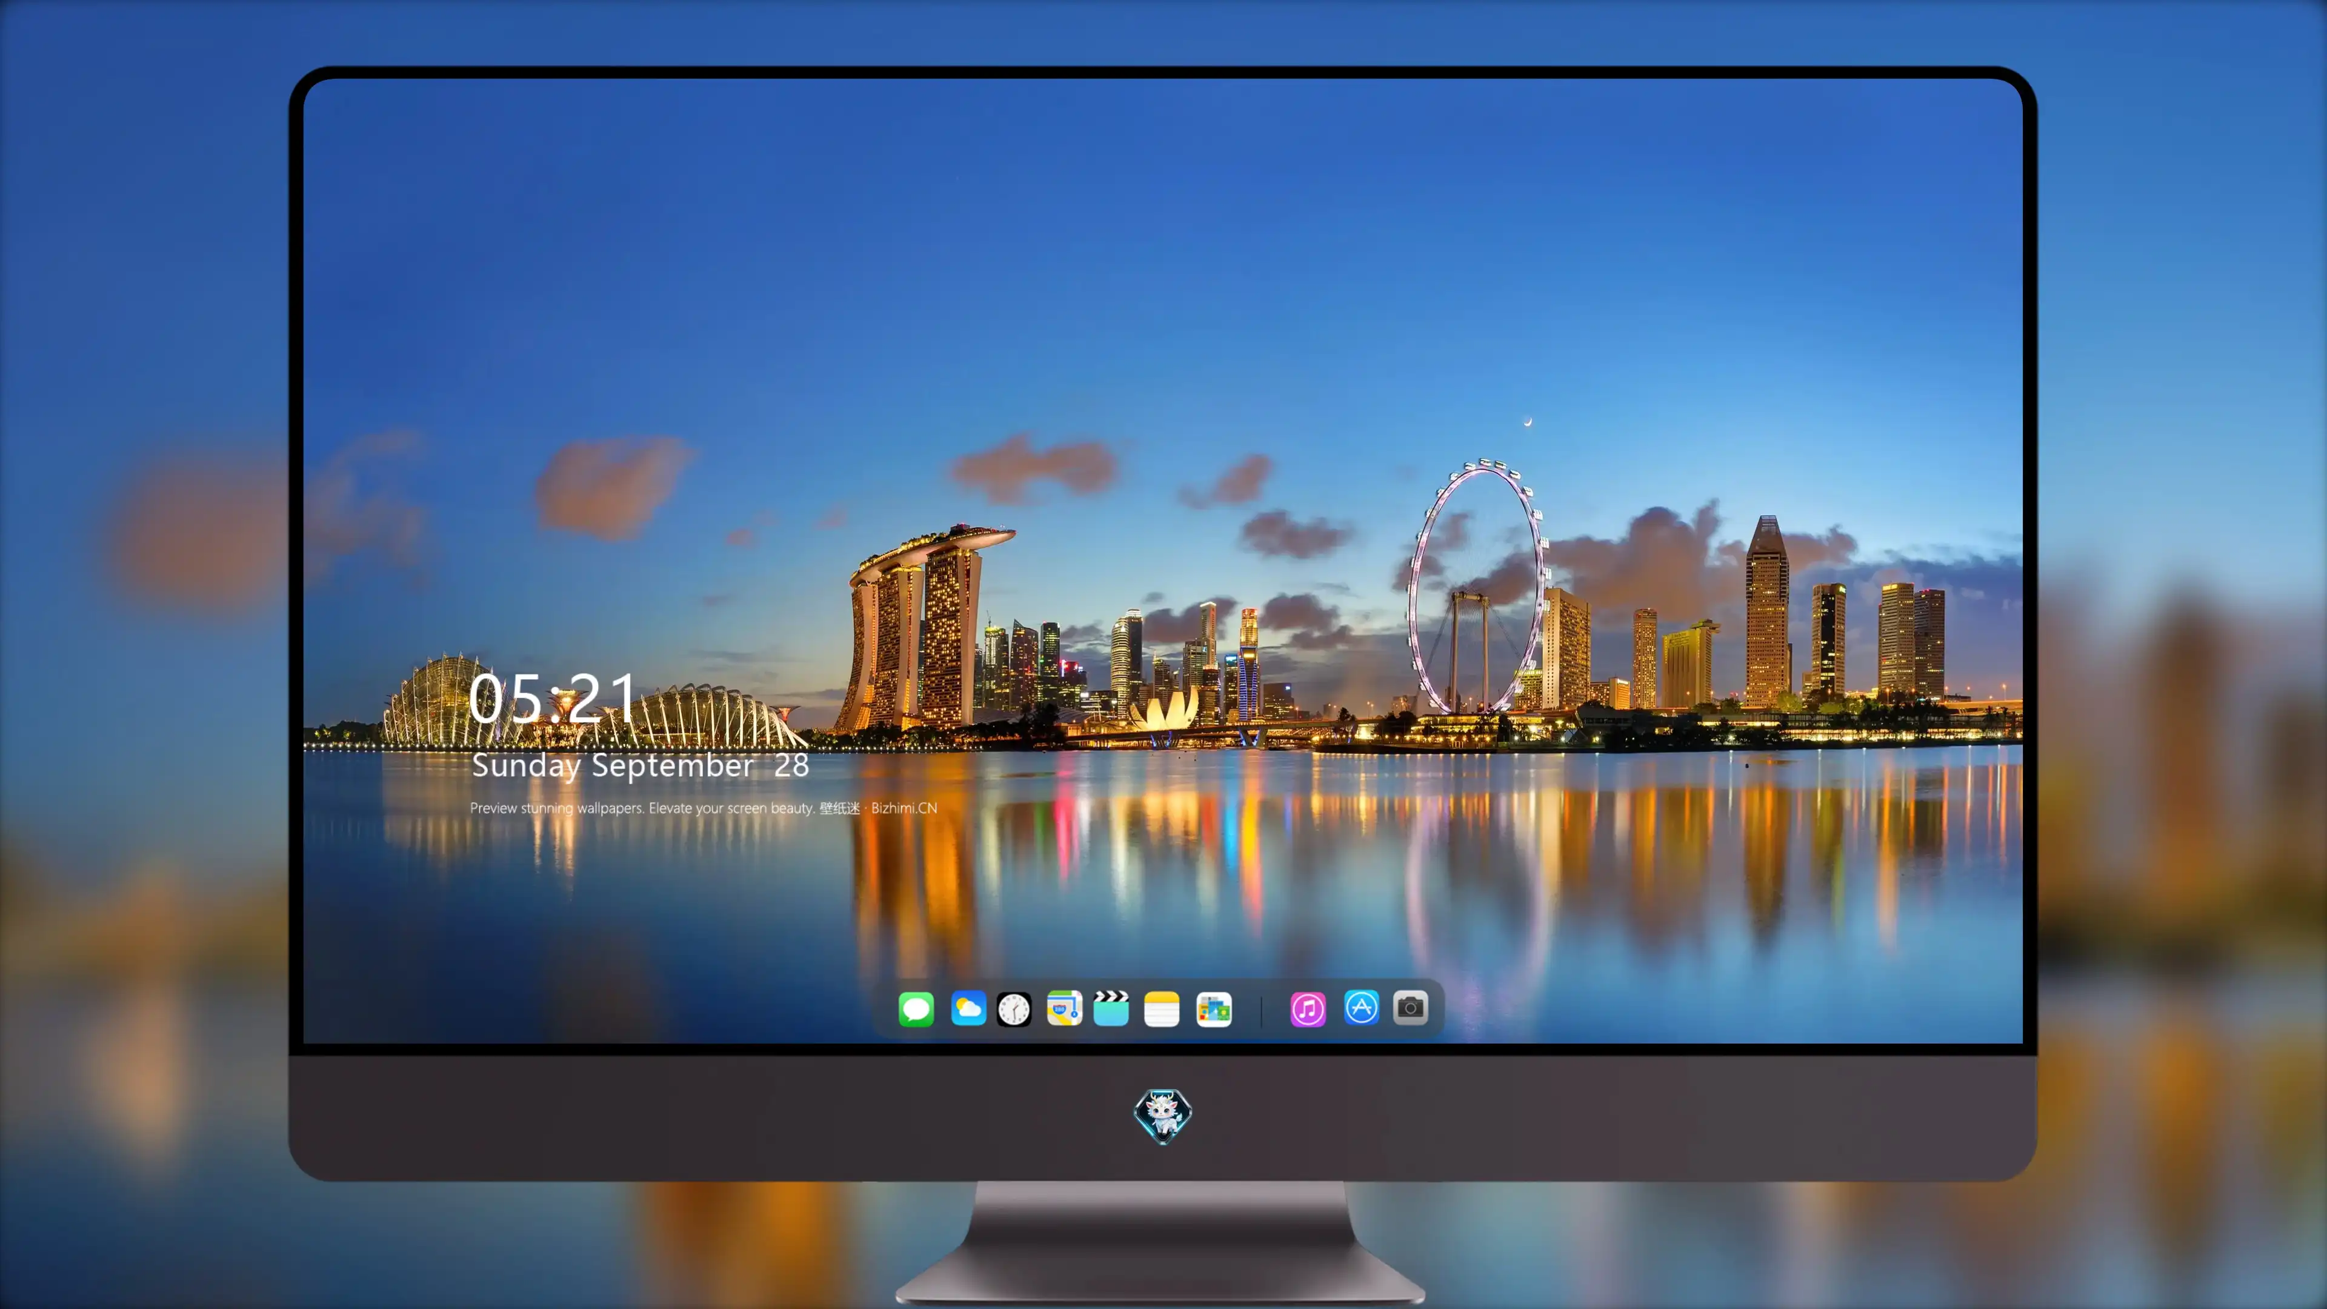
Task: Click the Bizhimi.CN wallpaper preview caption
Action: pos(704,808)
